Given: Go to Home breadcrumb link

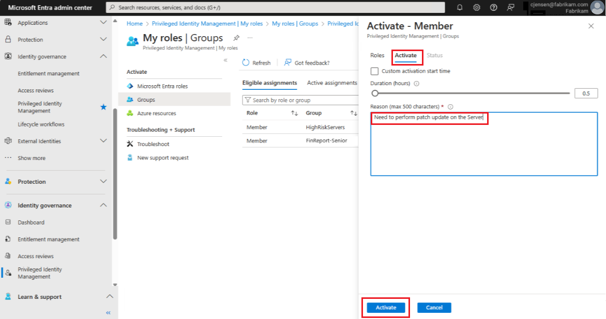Looking at the screenshot, I should coord(134,24).
